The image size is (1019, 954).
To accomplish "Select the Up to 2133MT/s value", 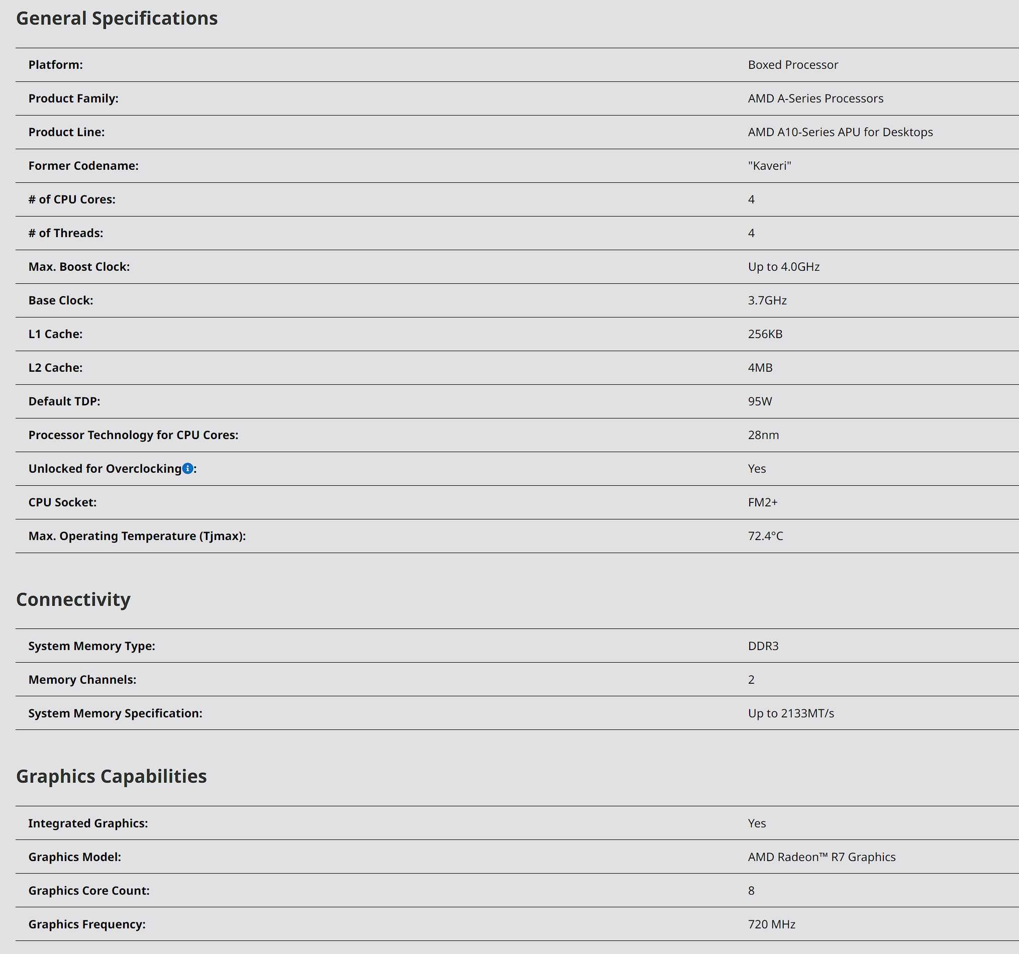I will click(791, 713).
